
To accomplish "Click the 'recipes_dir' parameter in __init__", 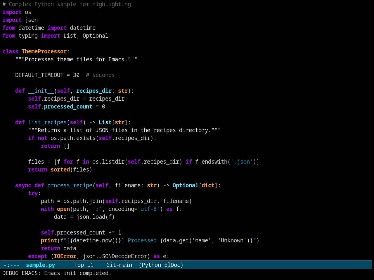I will [94, 91].
